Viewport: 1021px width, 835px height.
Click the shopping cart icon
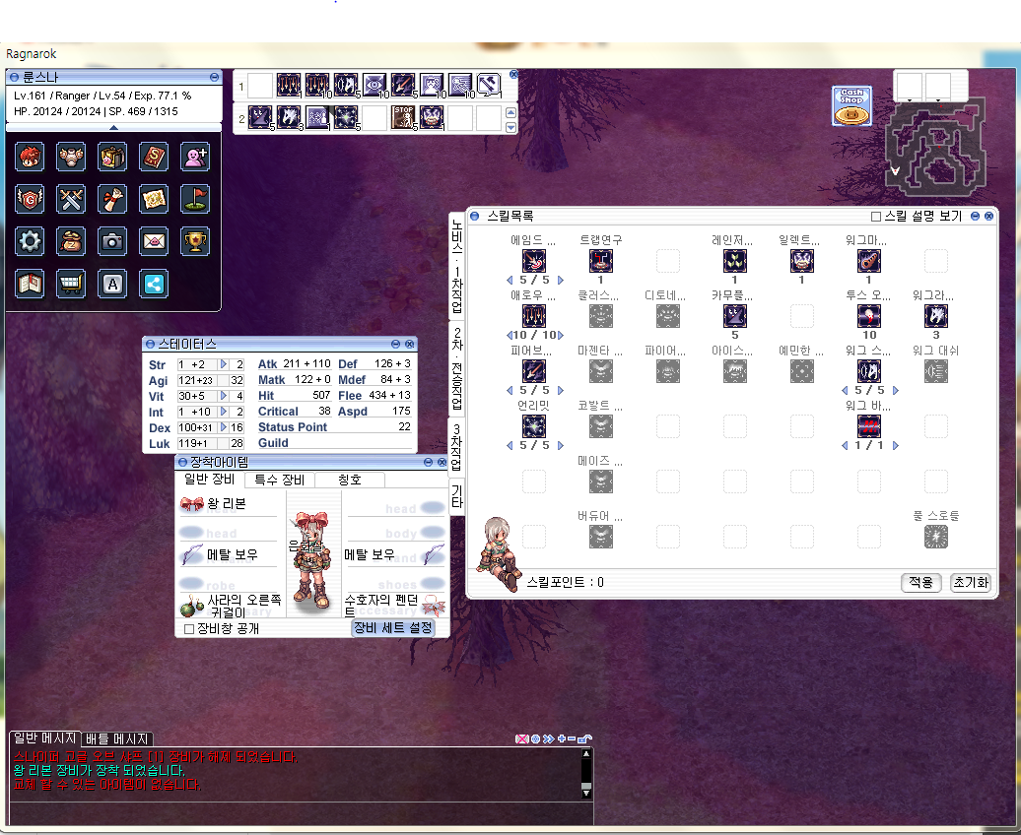[x=71, y=284]
